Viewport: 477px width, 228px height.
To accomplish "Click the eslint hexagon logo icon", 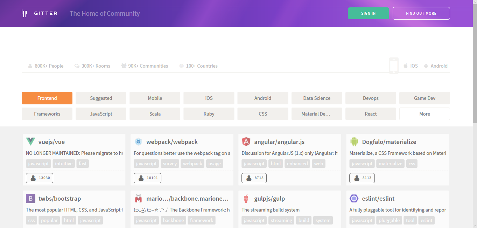I will 354,199.
